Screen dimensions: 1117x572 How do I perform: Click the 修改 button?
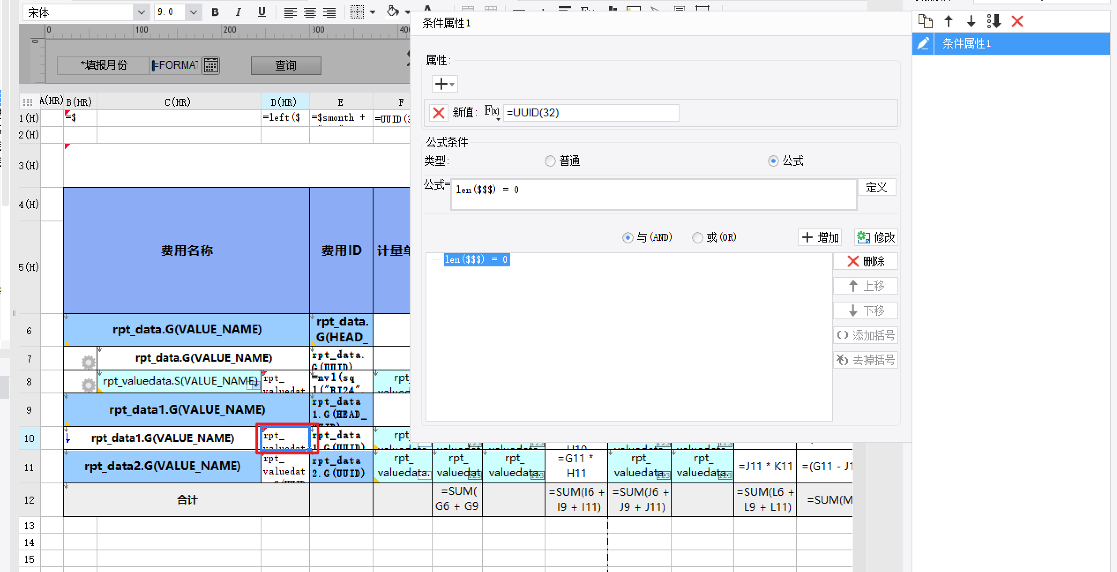pos(876,237)
